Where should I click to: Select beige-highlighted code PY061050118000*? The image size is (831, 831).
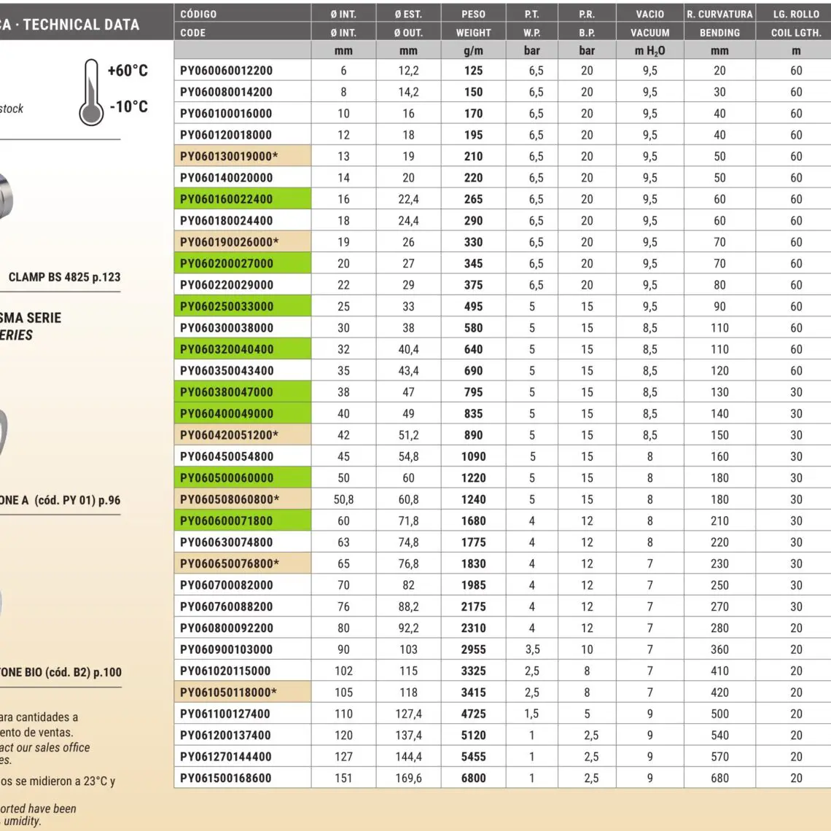click(x=229, y=692)
